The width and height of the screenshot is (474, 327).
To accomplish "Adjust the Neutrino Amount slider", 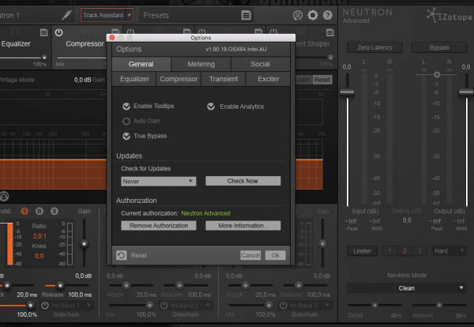I will [439, 305].
